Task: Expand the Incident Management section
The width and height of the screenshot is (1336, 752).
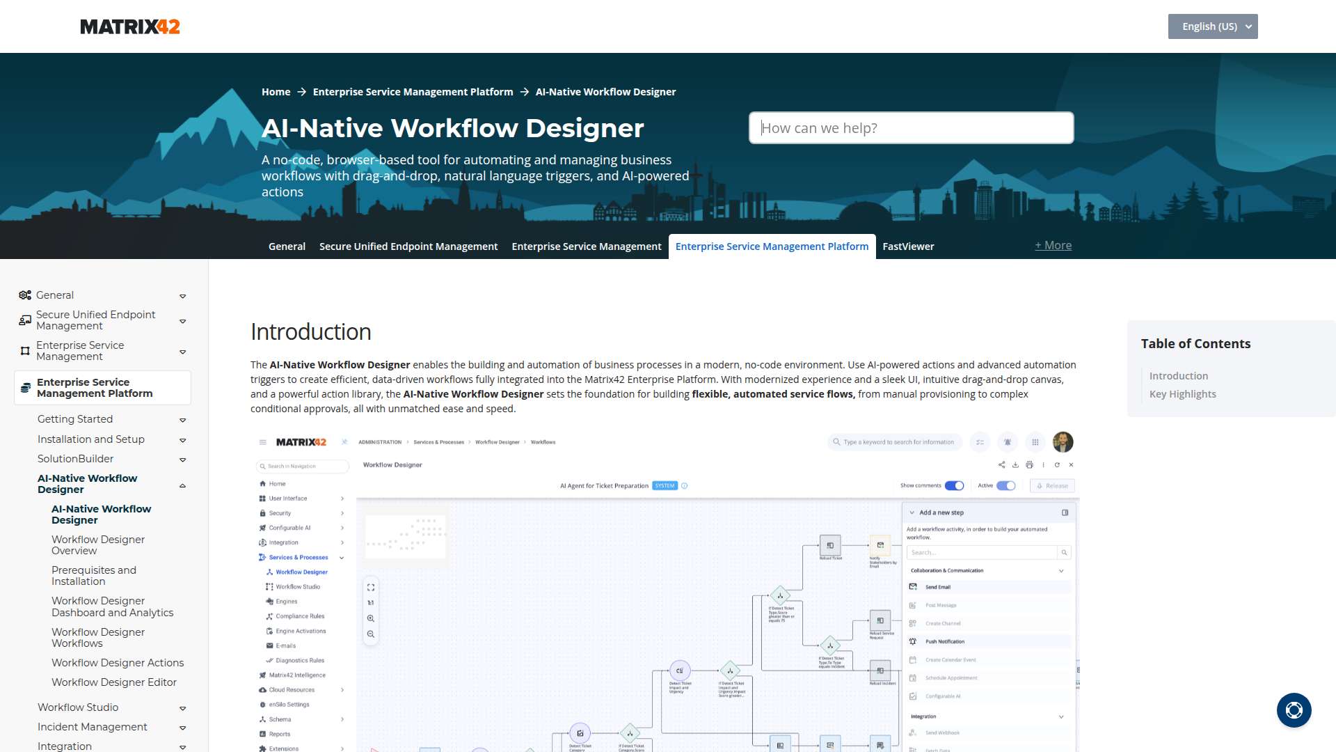Action: 183,728
